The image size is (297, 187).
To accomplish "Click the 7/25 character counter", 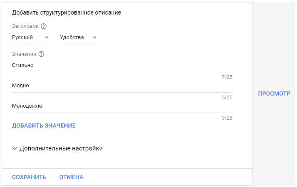I will (227, 77).
